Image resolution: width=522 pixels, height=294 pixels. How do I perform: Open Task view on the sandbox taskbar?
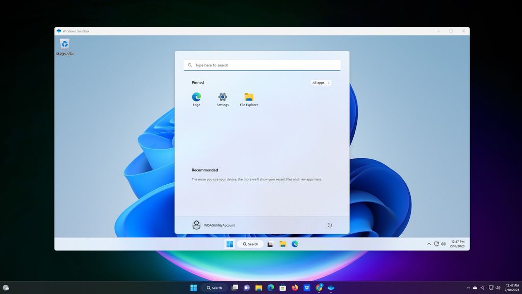(x=270, y=244)
